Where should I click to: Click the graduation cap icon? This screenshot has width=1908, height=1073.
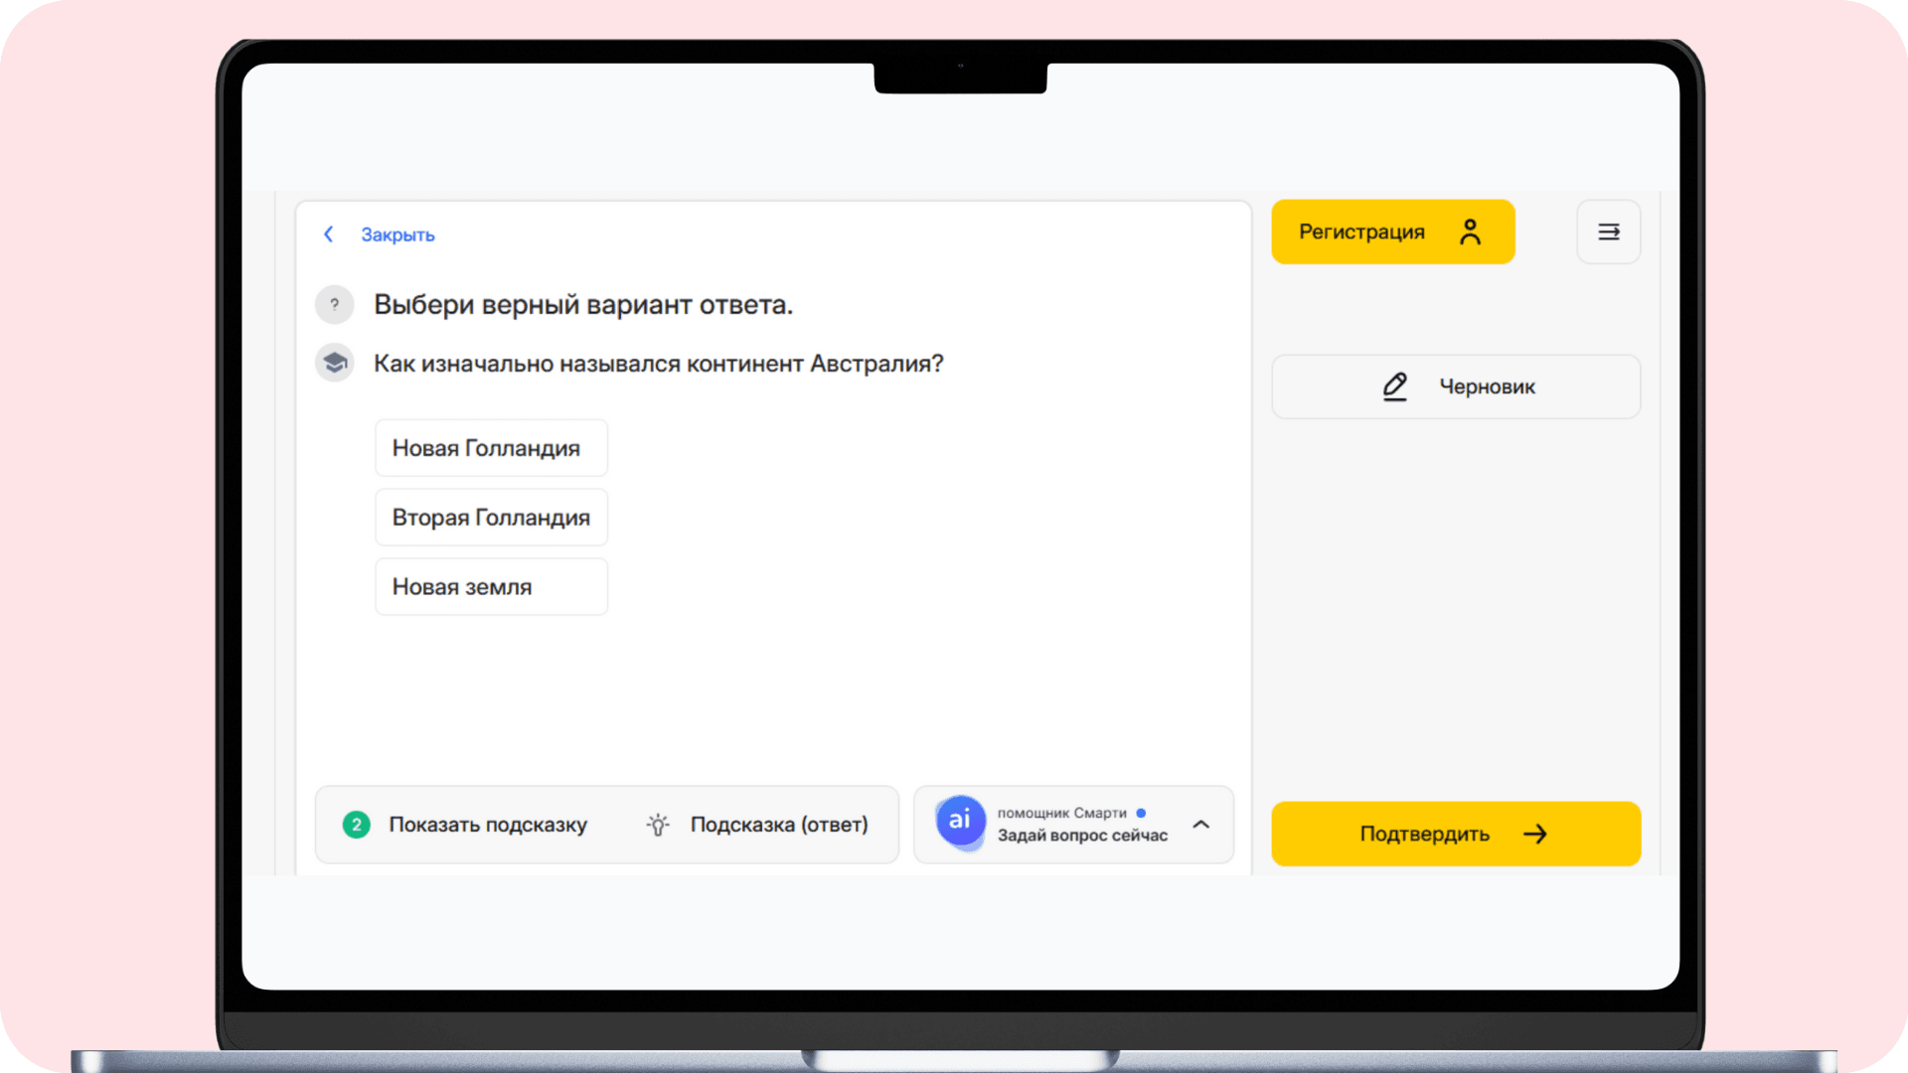click(335, 364)
